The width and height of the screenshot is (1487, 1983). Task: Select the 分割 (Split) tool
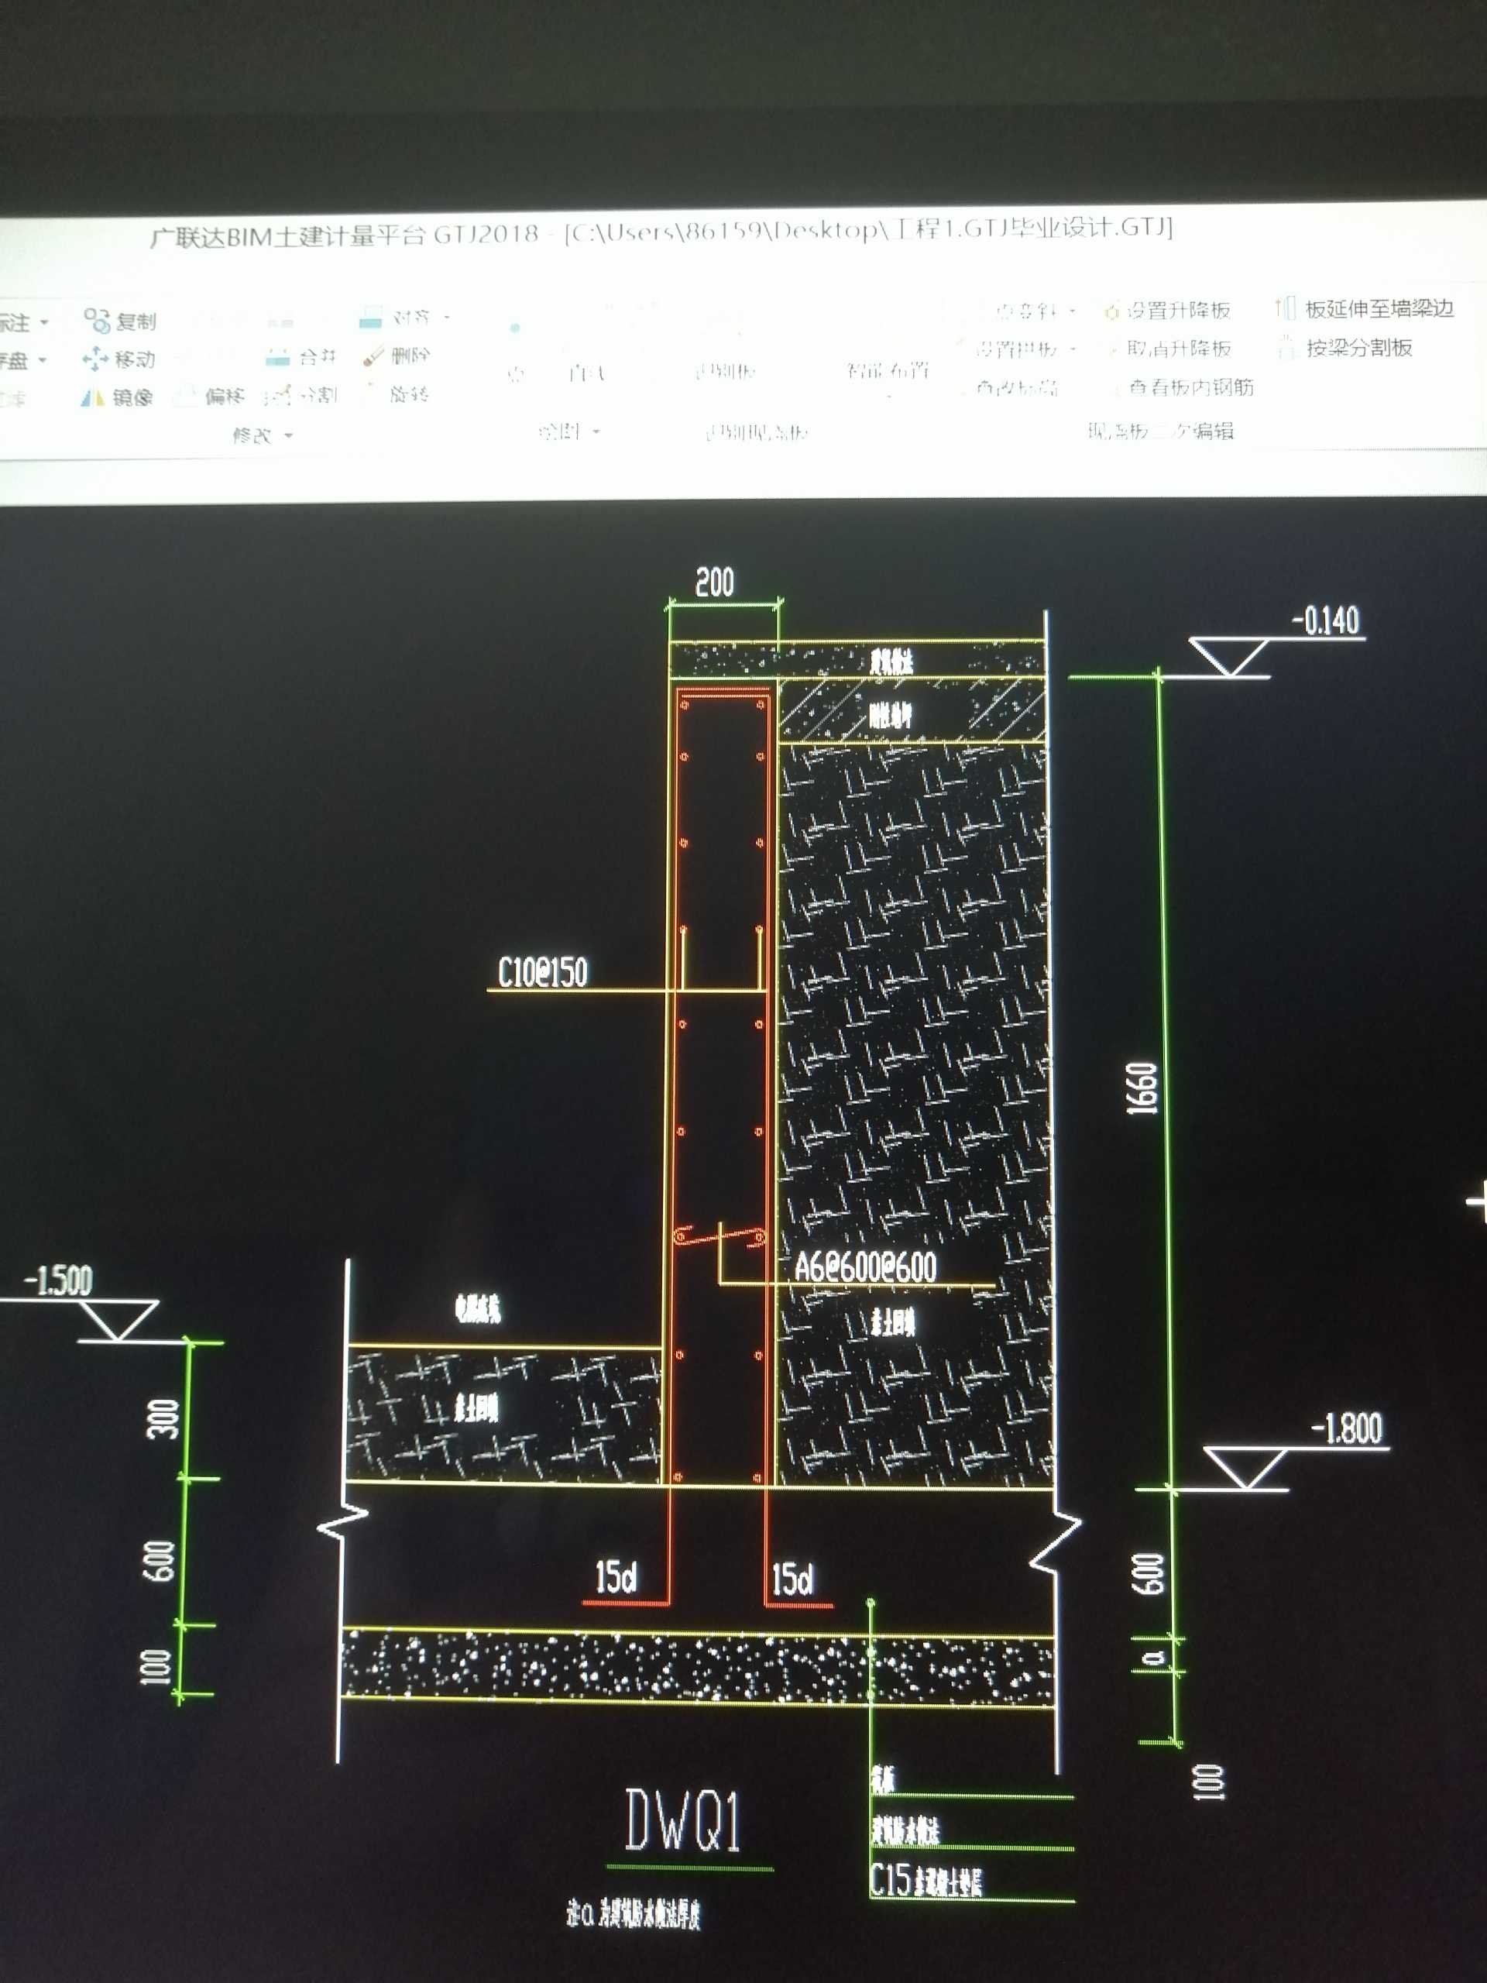click(301, 394)
